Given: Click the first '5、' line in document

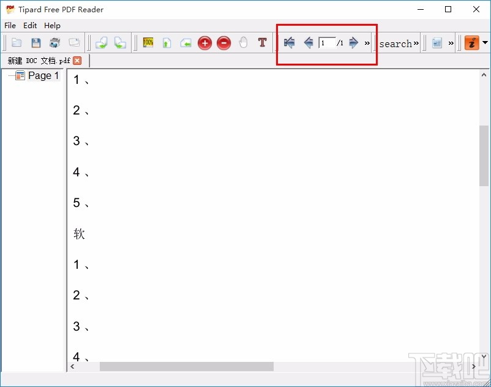Looking at the screenshot, I should click(81, 203).
